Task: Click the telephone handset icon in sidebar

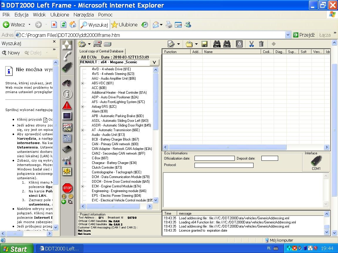Action: tap(67, 56)
